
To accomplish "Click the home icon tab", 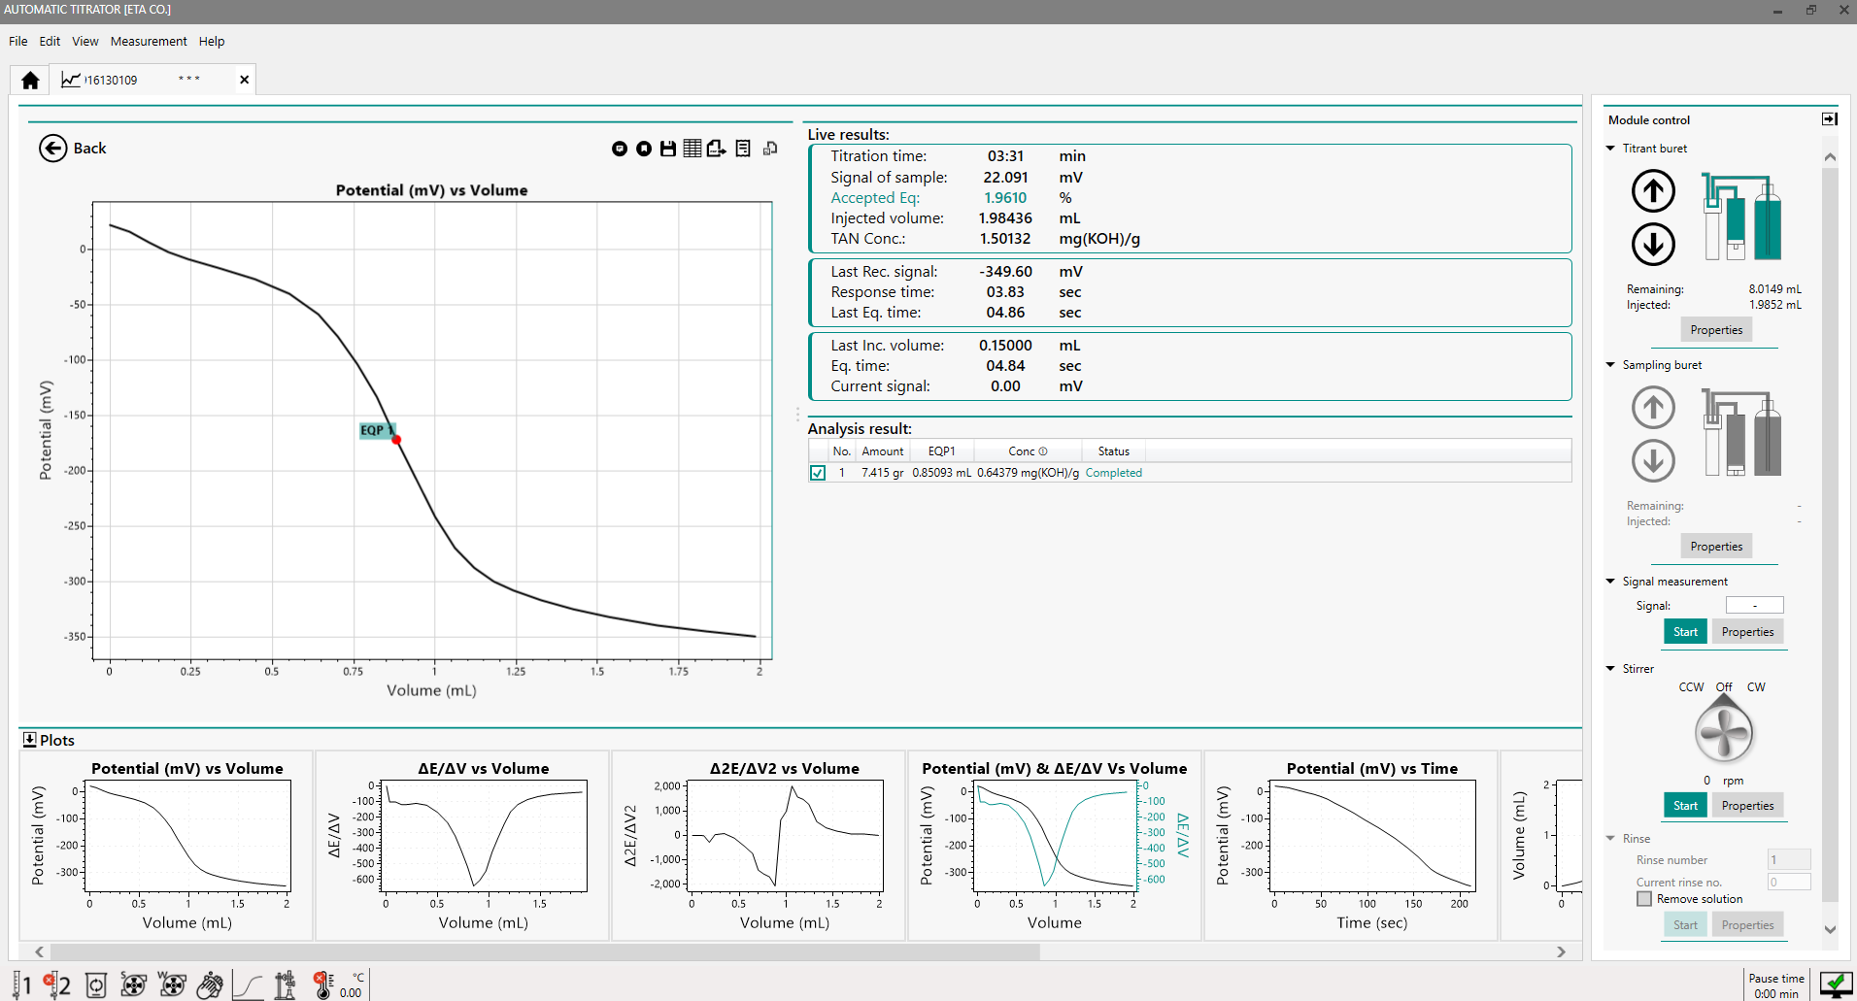I will pos(30,80).
